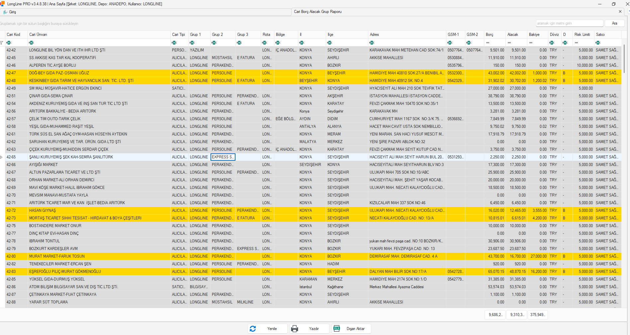
Task: Click filter operator icon under İlçe
Action: point(329,42)
